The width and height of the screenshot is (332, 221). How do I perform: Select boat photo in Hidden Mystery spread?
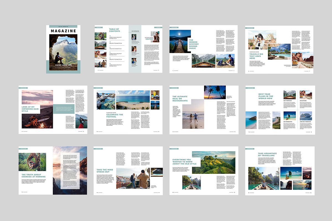[203, 61]
